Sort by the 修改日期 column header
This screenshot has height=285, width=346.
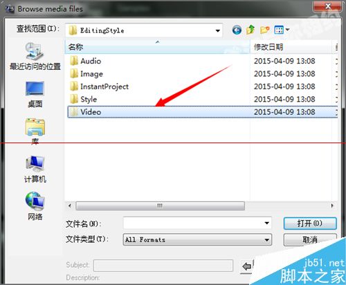click(291, 47)
